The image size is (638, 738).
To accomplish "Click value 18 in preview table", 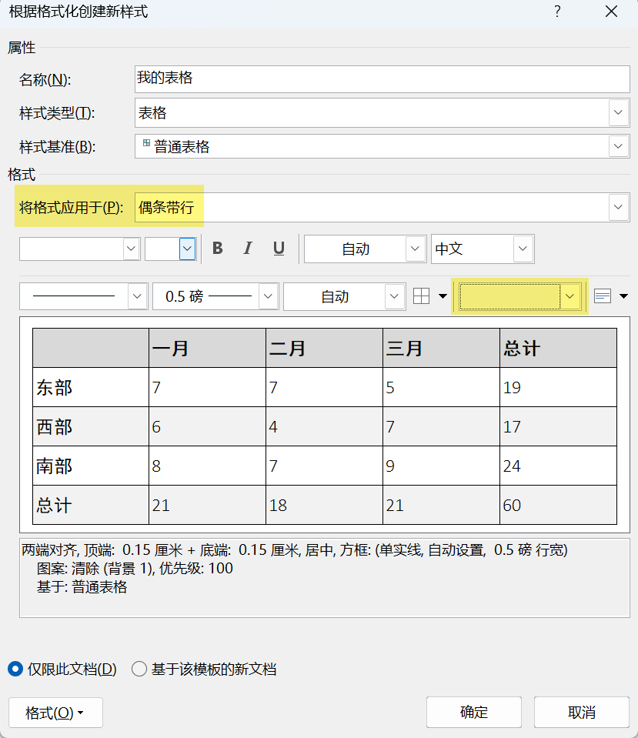I will tap(278, 506).
